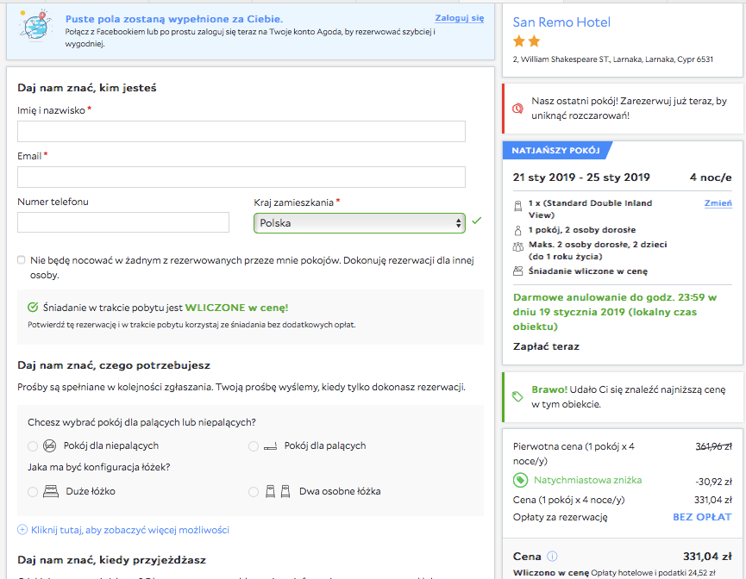Viewport: 746px width, 579px height.
Task: Click the info icon next to Cena
Action: point(552,557)
